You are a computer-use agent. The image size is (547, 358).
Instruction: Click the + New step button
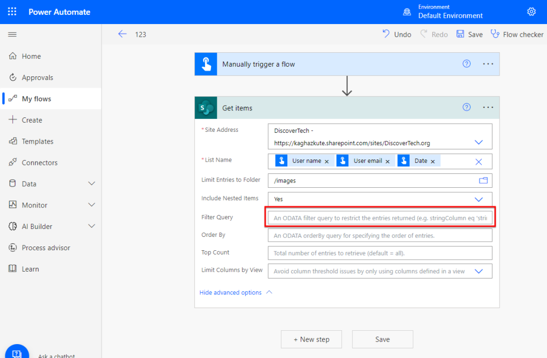311,339
